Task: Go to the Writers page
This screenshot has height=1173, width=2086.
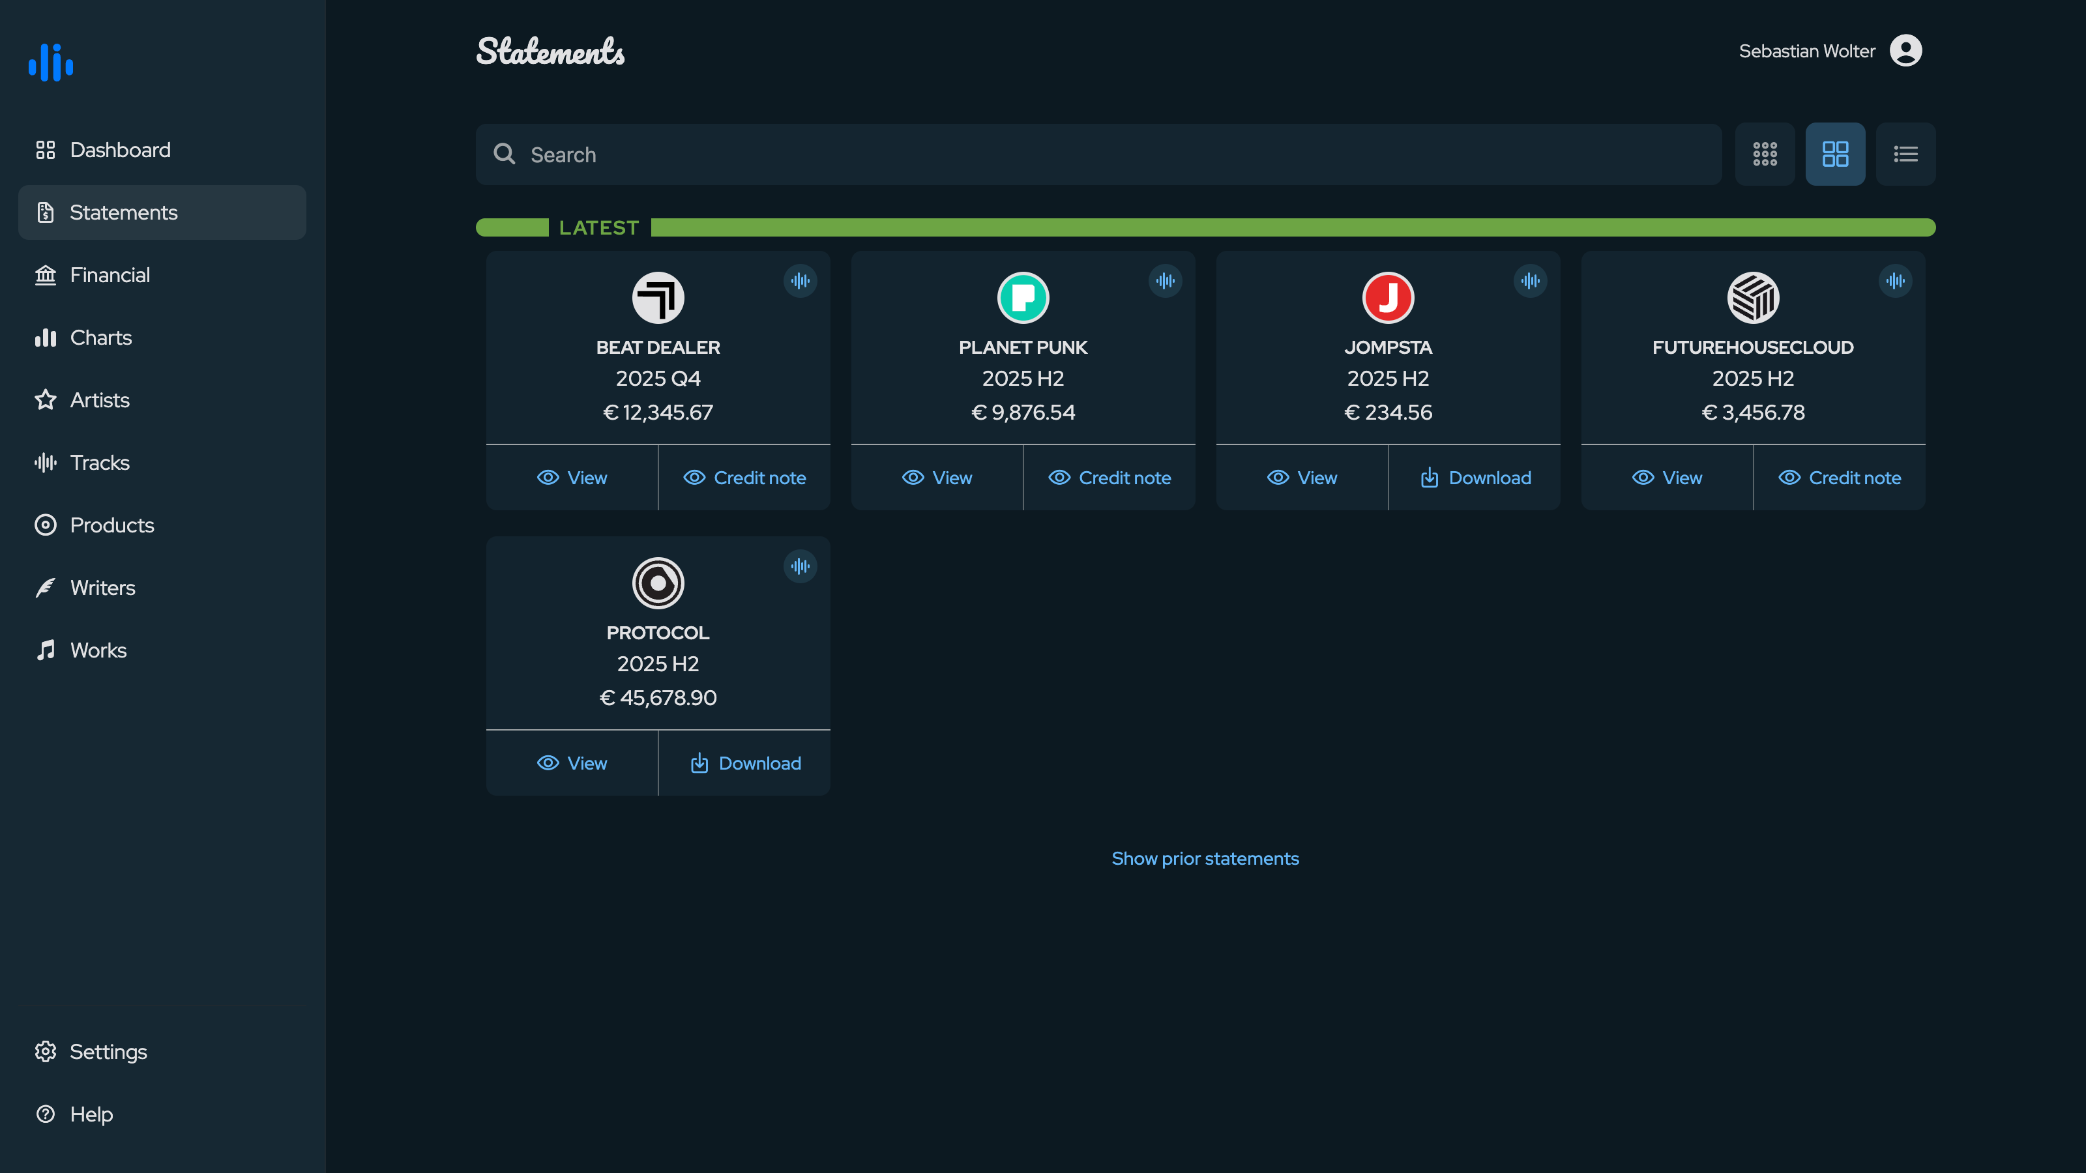Action: pyautogui.click(x=162, y=588)
